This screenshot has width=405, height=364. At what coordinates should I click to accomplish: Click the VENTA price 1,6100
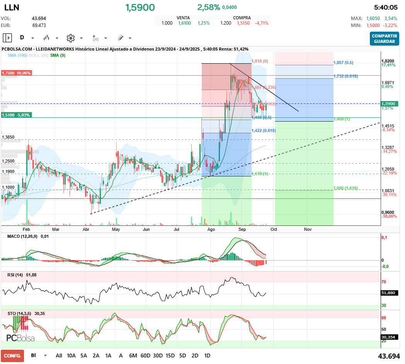pos(184,23)
